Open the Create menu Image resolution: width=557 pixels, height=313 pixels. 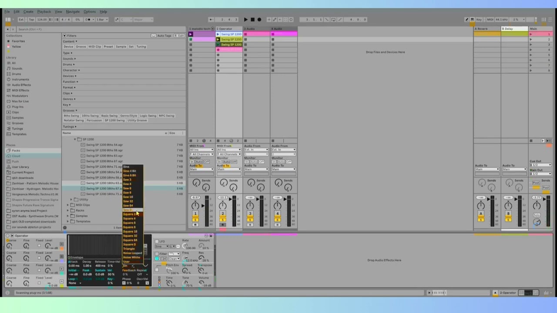(28, 12)
